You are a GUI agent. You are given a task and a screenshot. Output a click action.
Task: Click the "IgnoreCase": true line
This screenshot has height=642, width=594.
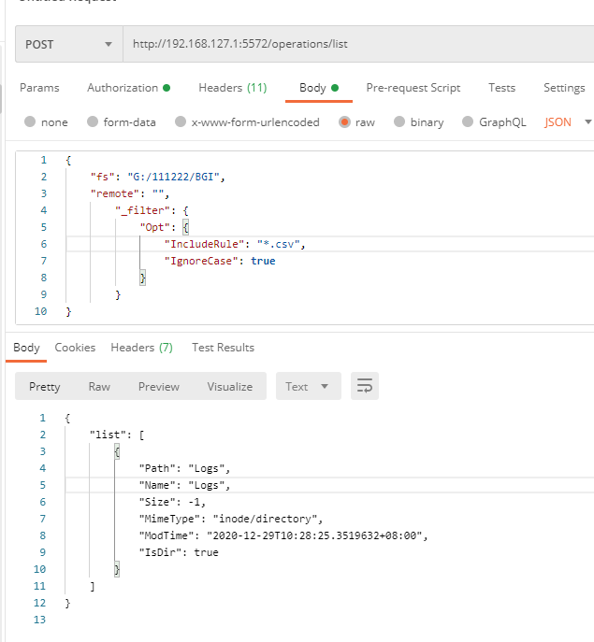[x=220, y=261]
